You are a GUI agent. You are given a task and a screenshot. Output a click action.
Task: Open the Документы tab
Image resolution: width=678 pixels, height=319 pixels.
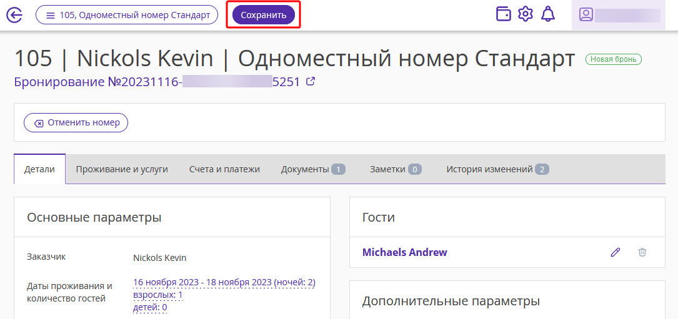click(x=313, y=169)
